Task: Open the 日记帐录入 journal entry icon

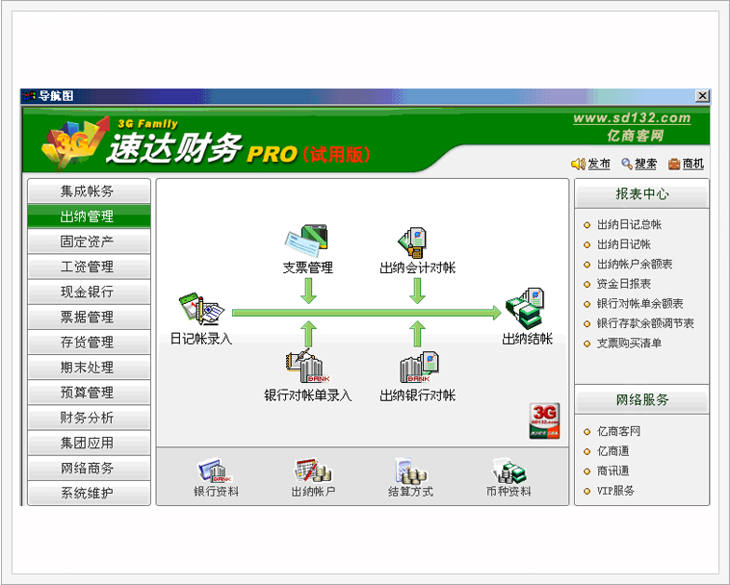Action: coord(201,308)
